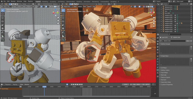The width and height of the screenshot is (193, 99).
Task: Open the Playback dropdown in timeline
Action: point(9,84)
